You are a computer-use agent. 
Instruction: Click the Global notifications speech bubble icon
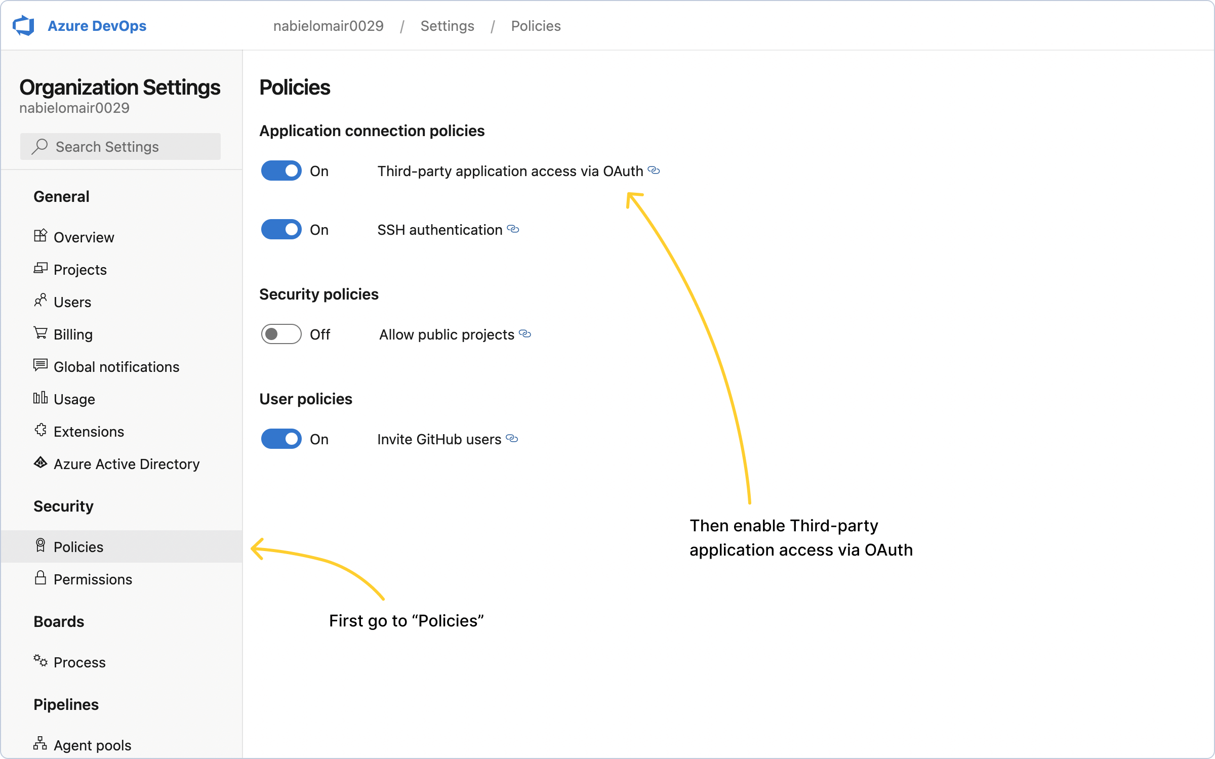click(40, 365)
